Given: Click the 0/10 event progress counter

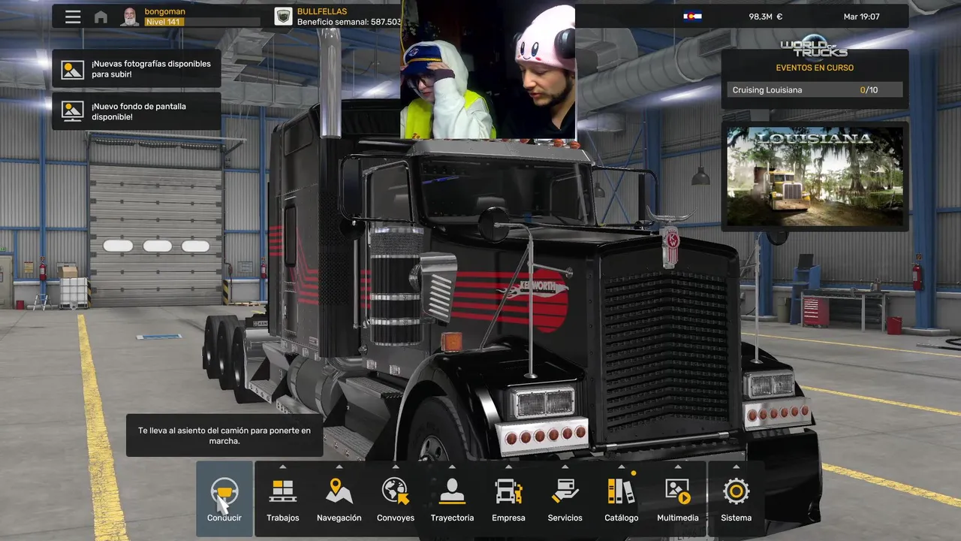Looking at the screenshot, I should 869,90.
